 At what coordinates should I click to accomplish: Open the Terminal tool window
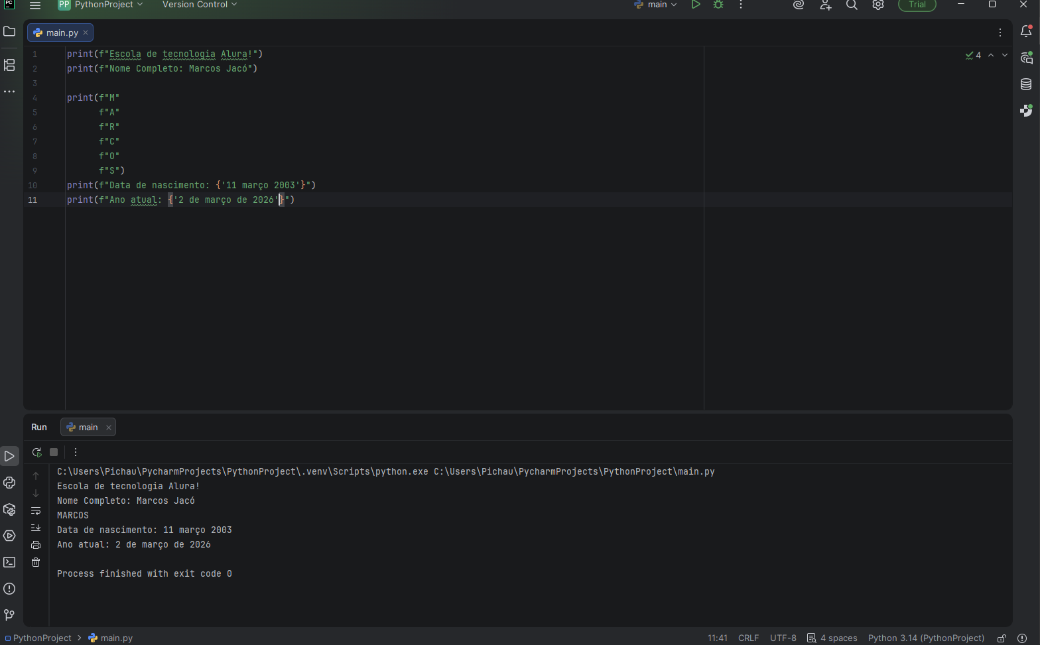click(x=9, y=562)
